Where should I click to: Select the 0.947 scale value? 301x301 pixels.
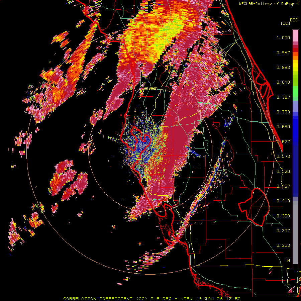point(283,53)
